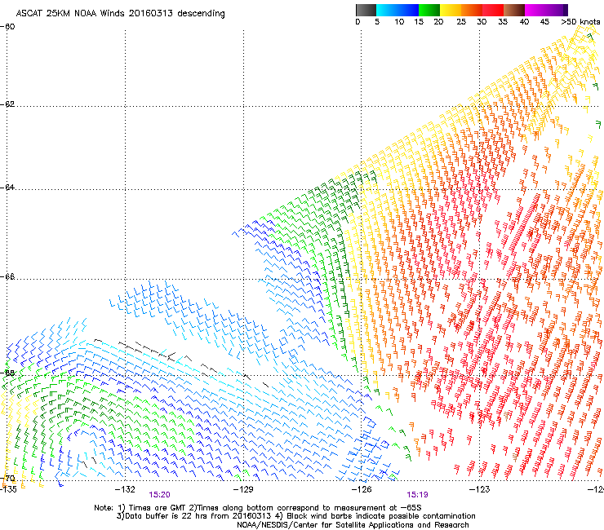Image resolution: width=604 pixels, height=530 pixels.
Task: Select the -126 longitude axis label
Action: pyautogui.click(x=362, y=489)
